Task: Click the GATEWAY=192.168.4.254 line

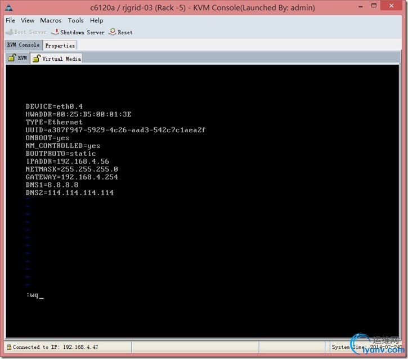Action: click(x=72, y=177)
